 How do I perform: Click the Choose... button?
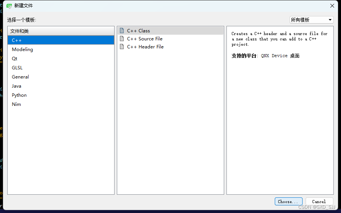click(x=288, y=202)
